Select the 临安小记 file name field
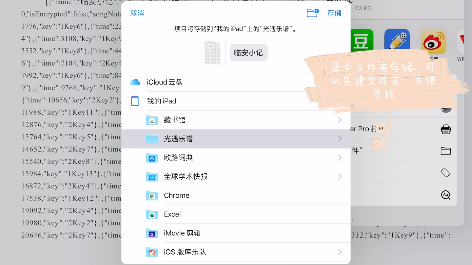Viewport: 472px width, 265px height. [x=248, y=53]
